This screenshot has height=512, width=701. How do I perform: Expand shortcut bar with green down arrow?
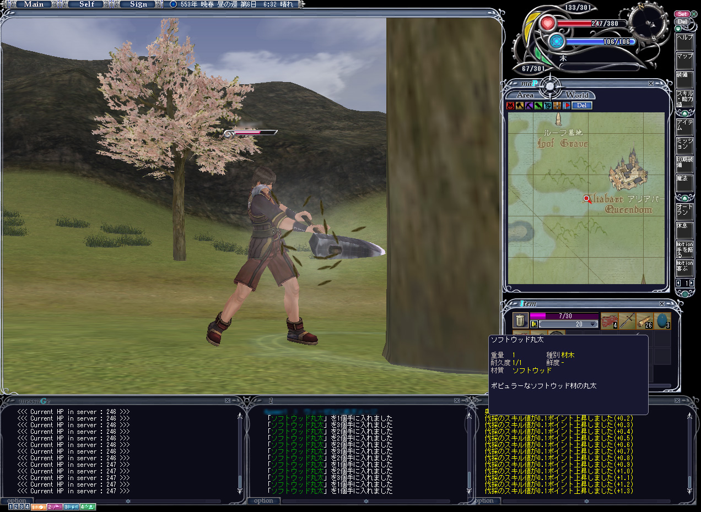[678, 29]
